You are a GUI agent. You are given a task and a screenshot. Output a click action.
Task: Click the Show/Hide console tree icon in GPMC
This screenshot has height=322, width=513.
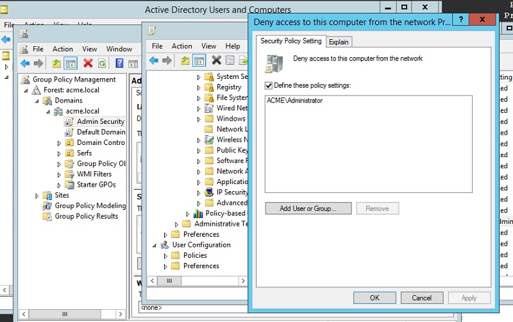coord(71,63)
